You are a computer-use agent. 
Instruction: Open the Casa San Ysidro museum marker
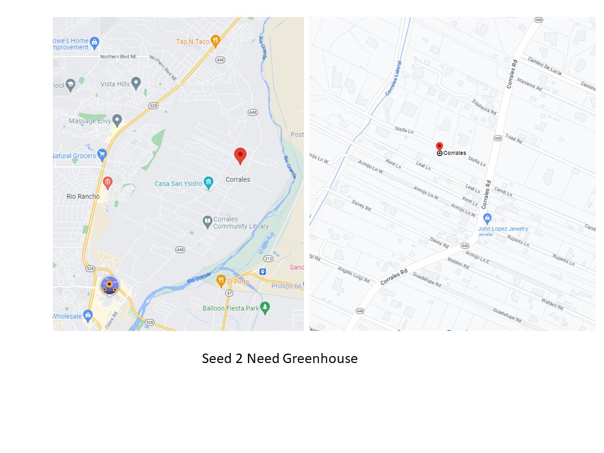tap(208, 183)
